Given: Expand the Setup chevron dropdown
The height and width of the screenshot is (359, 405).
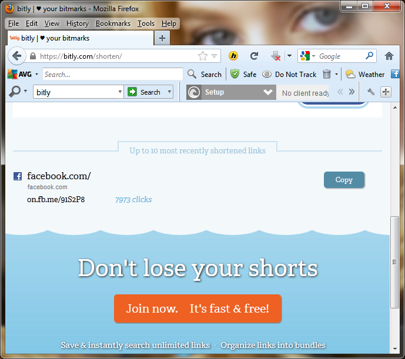Looking at the screenshot, I should (268, 92).
